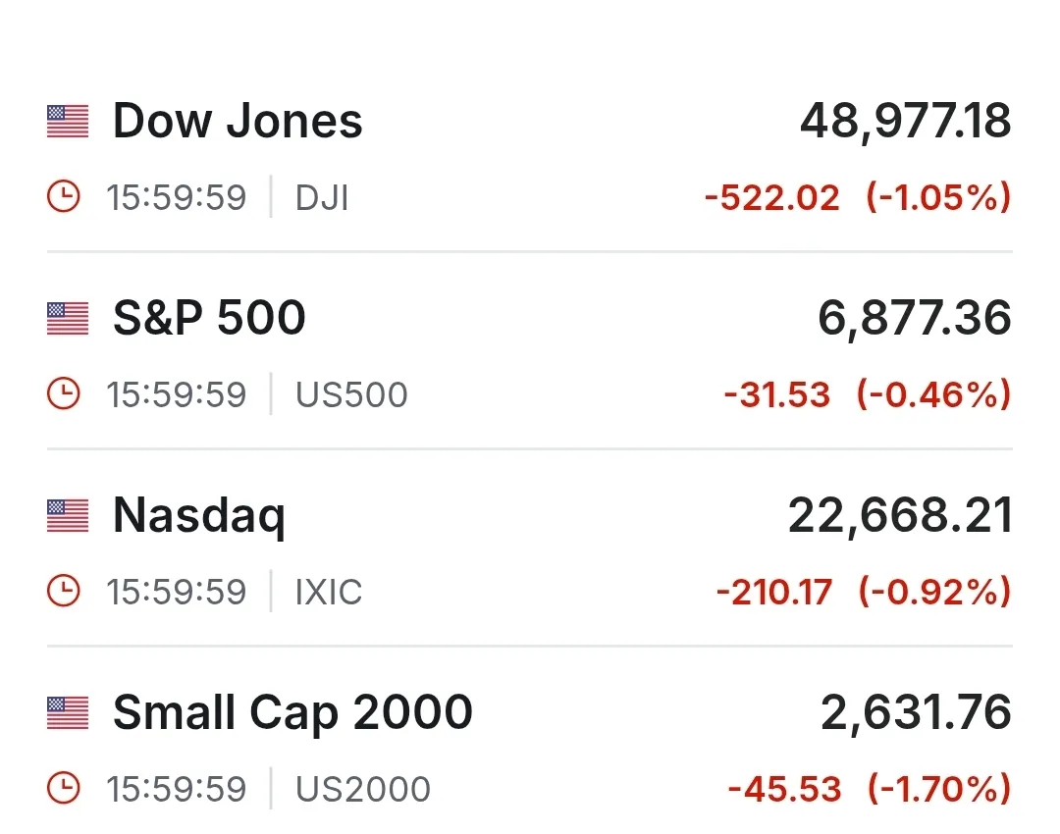1060x834 pixels.
Task: Click the US flag icon beside Nasdaq
Action: pyautogui.click(x=68, y=516)
